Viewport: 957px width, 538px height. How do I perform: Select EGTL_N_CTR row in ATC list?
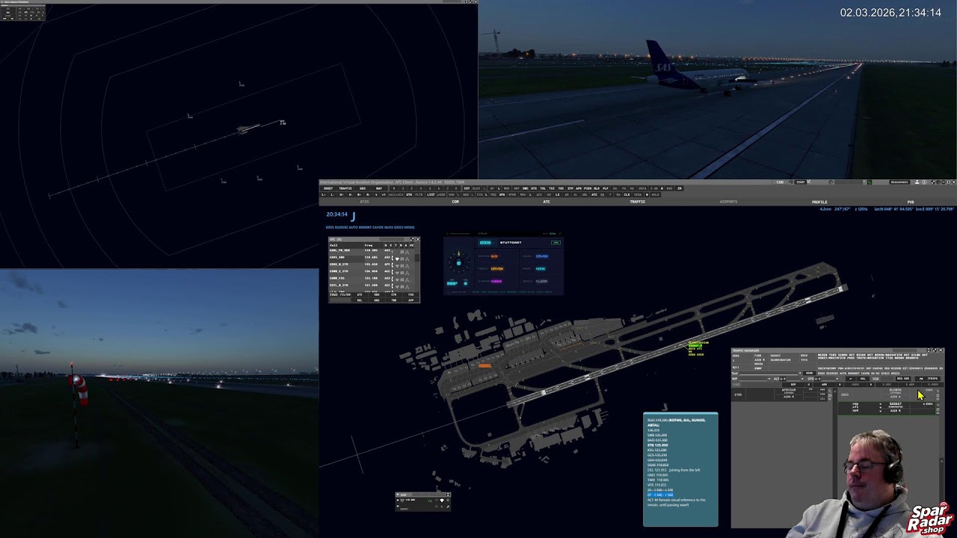[372, 285]
